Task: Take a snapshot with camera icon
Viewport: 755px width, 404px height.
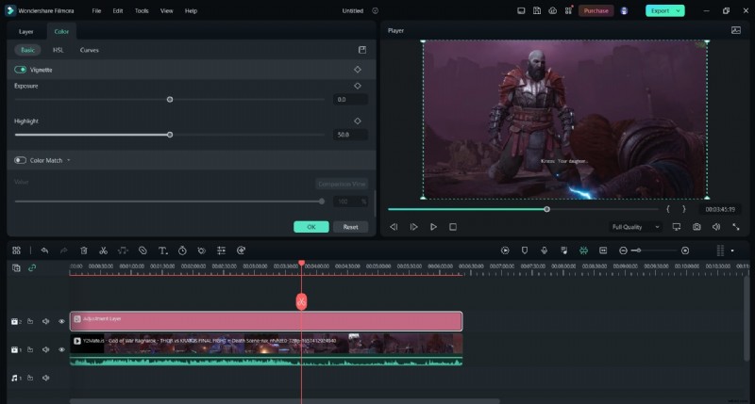Action: click(x=696, y=227)
